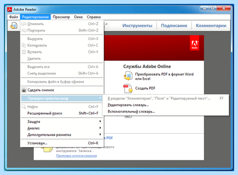Viewport: 238px width, 175px height.
Task: Open the Файл menu
Action: [x=13, y=17]
